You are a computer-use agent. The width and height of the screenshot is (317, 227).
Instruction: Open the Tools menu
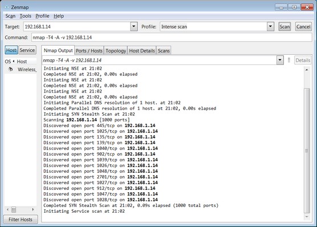(x=25, y=16)
